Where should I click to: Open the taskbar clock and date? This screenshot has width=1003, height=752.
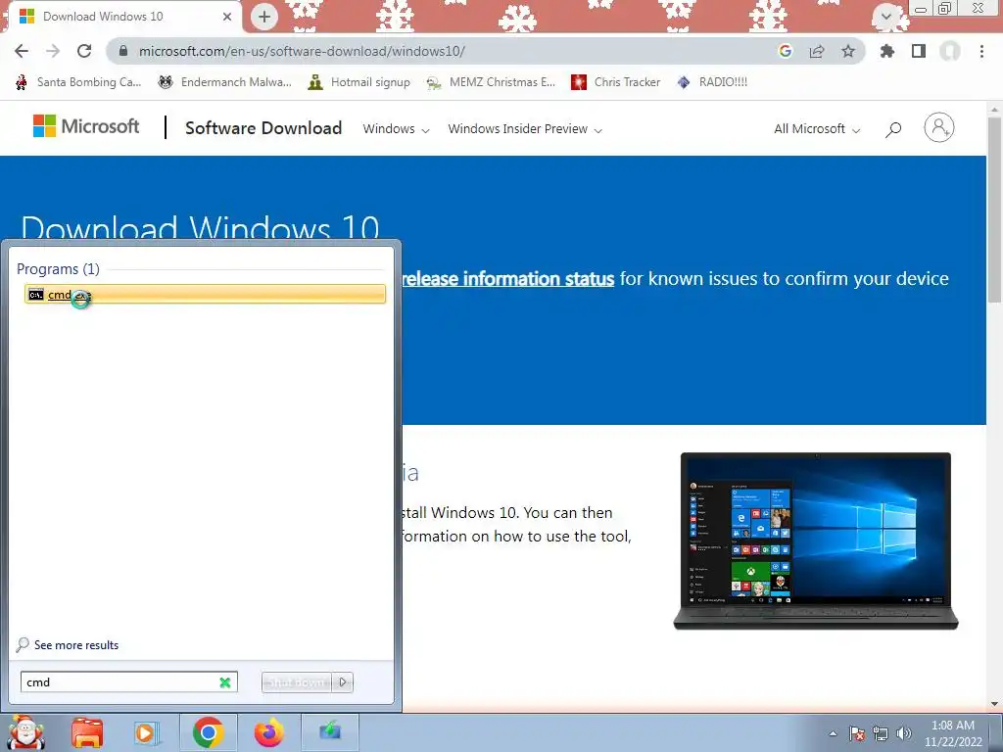click(953, 733)
